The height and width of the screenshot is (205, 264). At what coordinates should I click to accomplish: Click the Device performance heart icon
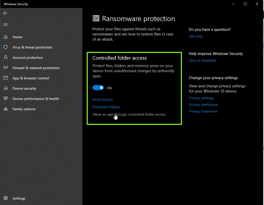click(6, 98)
